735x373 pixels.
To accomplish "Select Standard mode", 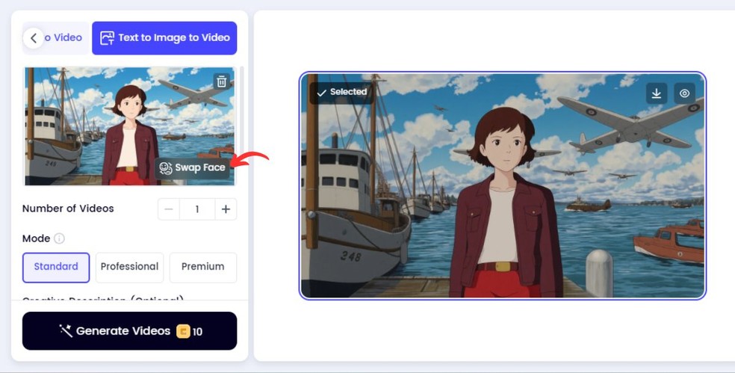I will [x=56, y=268].
